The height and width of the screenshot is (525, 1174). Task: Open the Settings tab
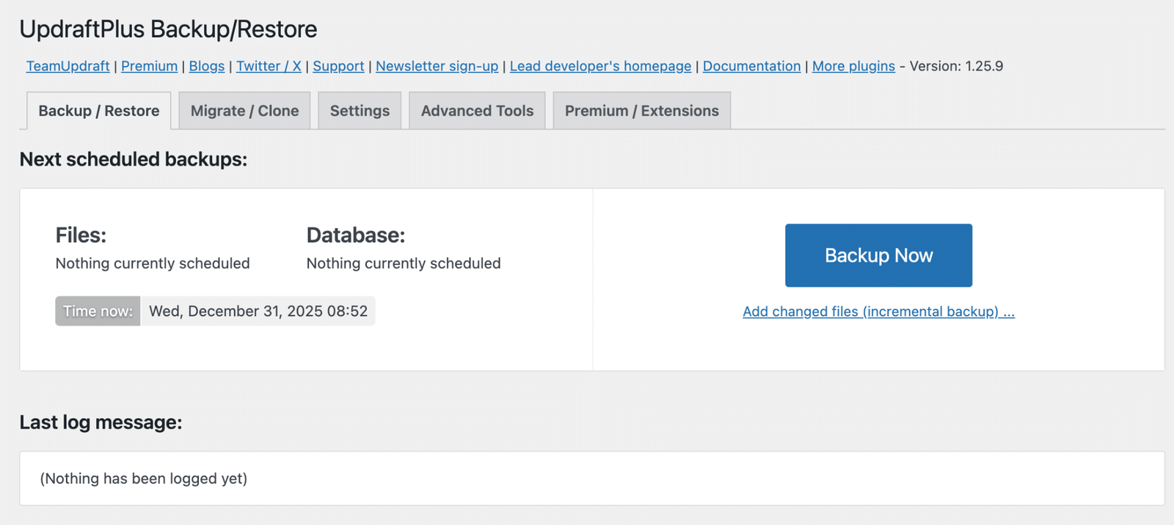point(360,111)
